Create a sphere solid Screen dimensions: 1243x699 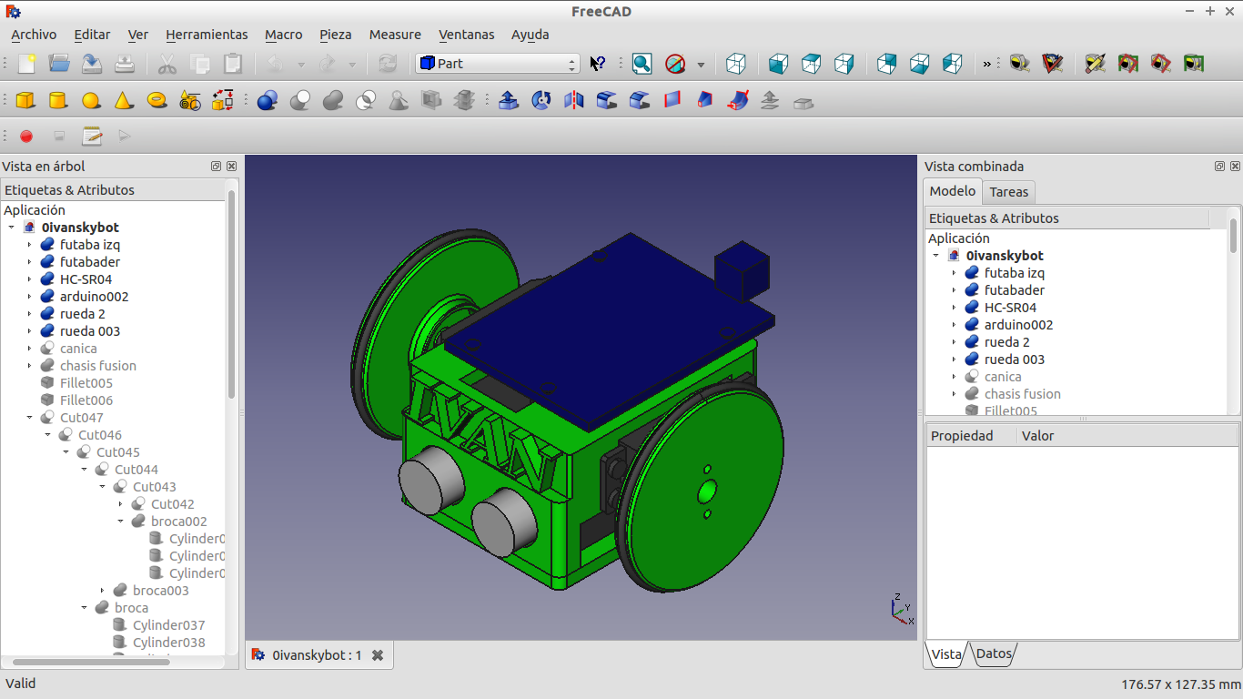click(91, 100)
